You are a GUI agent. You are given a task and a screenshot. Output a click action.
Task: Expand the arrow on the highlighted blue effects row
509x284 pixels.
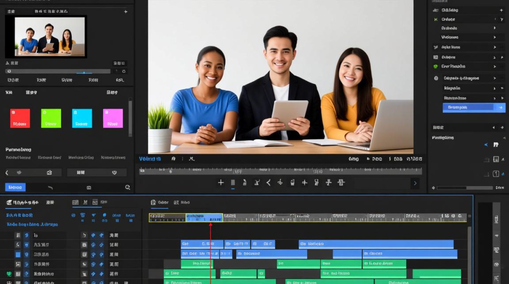pos(501,108)
